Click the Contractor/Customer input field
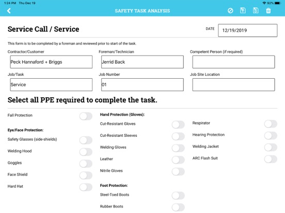The height and width of the screenshot is (213, 285). click(x=51, y=62)
